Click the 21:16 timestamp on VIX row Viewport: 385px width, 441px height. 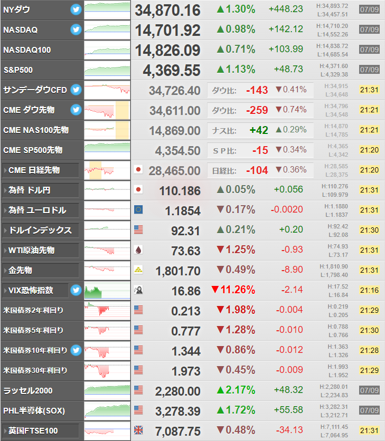tap(369, 290)
